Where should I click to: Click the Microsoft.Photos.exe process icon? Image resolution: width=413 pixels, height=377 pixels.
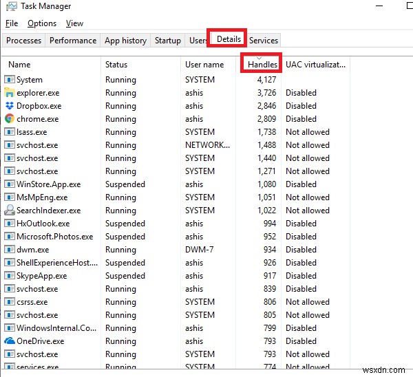(x=10, y=237)
